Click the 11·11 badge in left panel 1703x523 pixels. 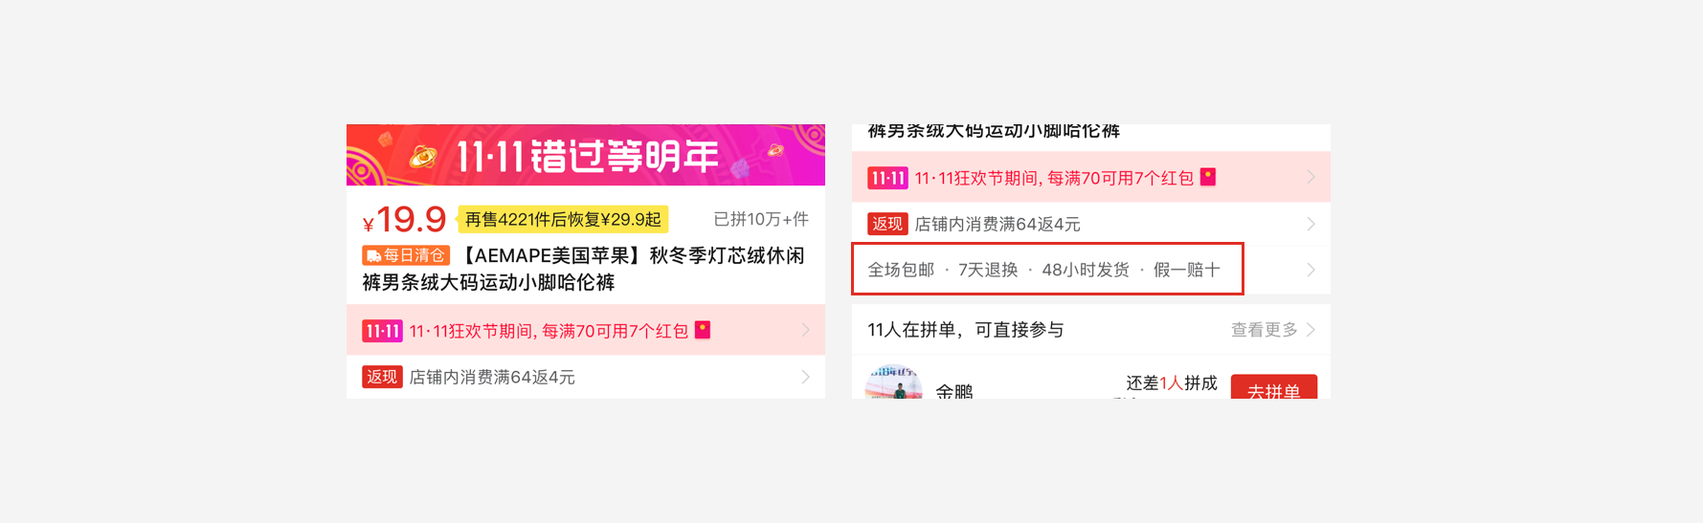[x=382, y=331]
